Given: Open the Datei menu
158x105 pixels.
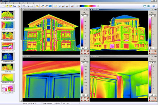Looking at the screenshot, I should (x=2, y=3).
